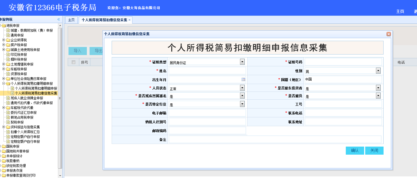Expand the 企业所得税 tree node
This screenshot has width=417, height=178.
click(4, 40)
